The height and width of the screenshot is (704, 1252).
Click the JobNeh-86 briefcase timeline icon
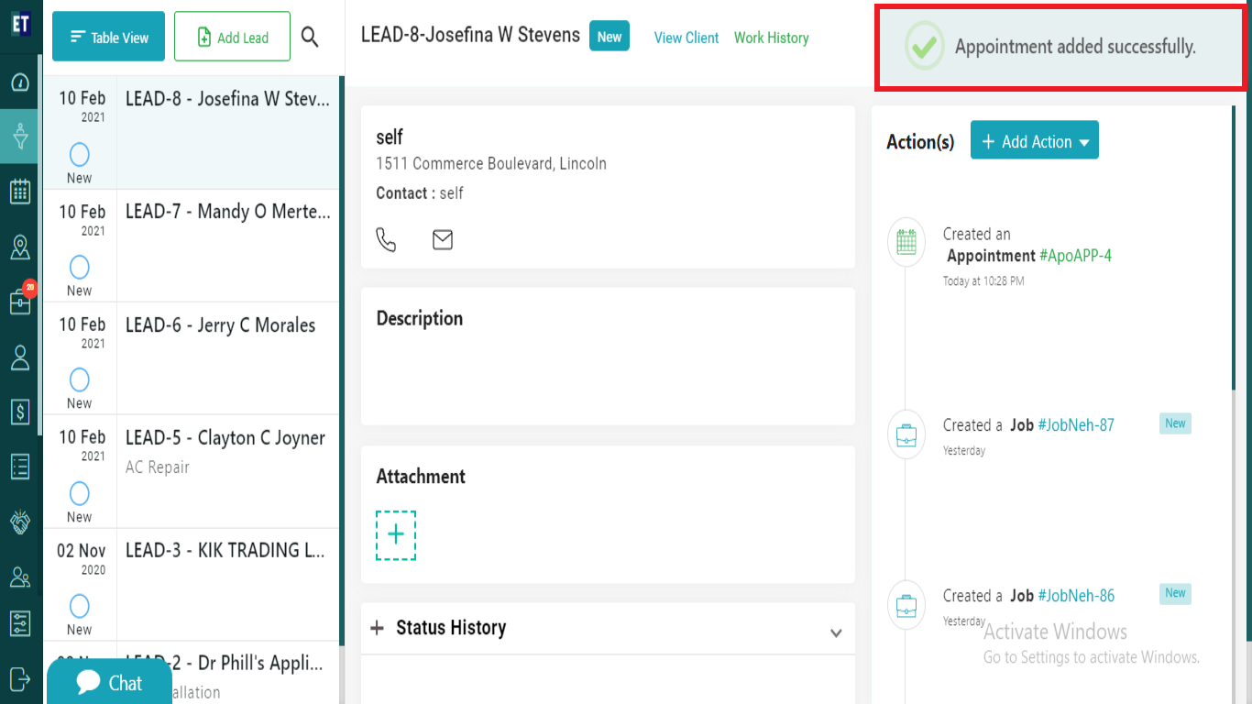coord(906,605)
